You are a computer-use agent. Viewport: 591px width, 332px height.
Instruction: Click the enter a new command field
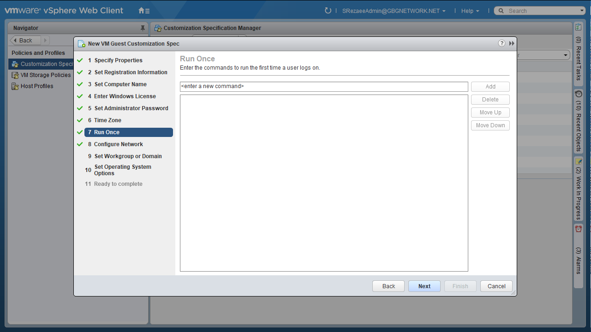click(323, 87)
